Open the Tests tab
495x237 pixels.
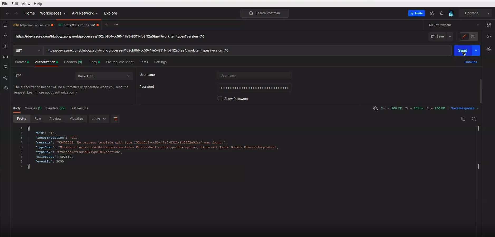pos(144,62)
